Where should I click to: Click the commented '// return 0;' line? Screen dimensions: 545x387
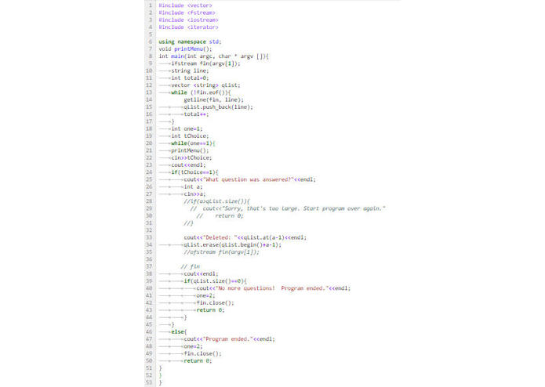[x=220, y=216]
